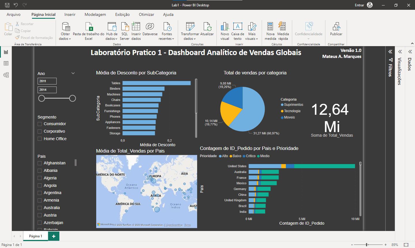415x248 pixels.
Task: Create a Medida rápida
Action: (x=283, y=31)
